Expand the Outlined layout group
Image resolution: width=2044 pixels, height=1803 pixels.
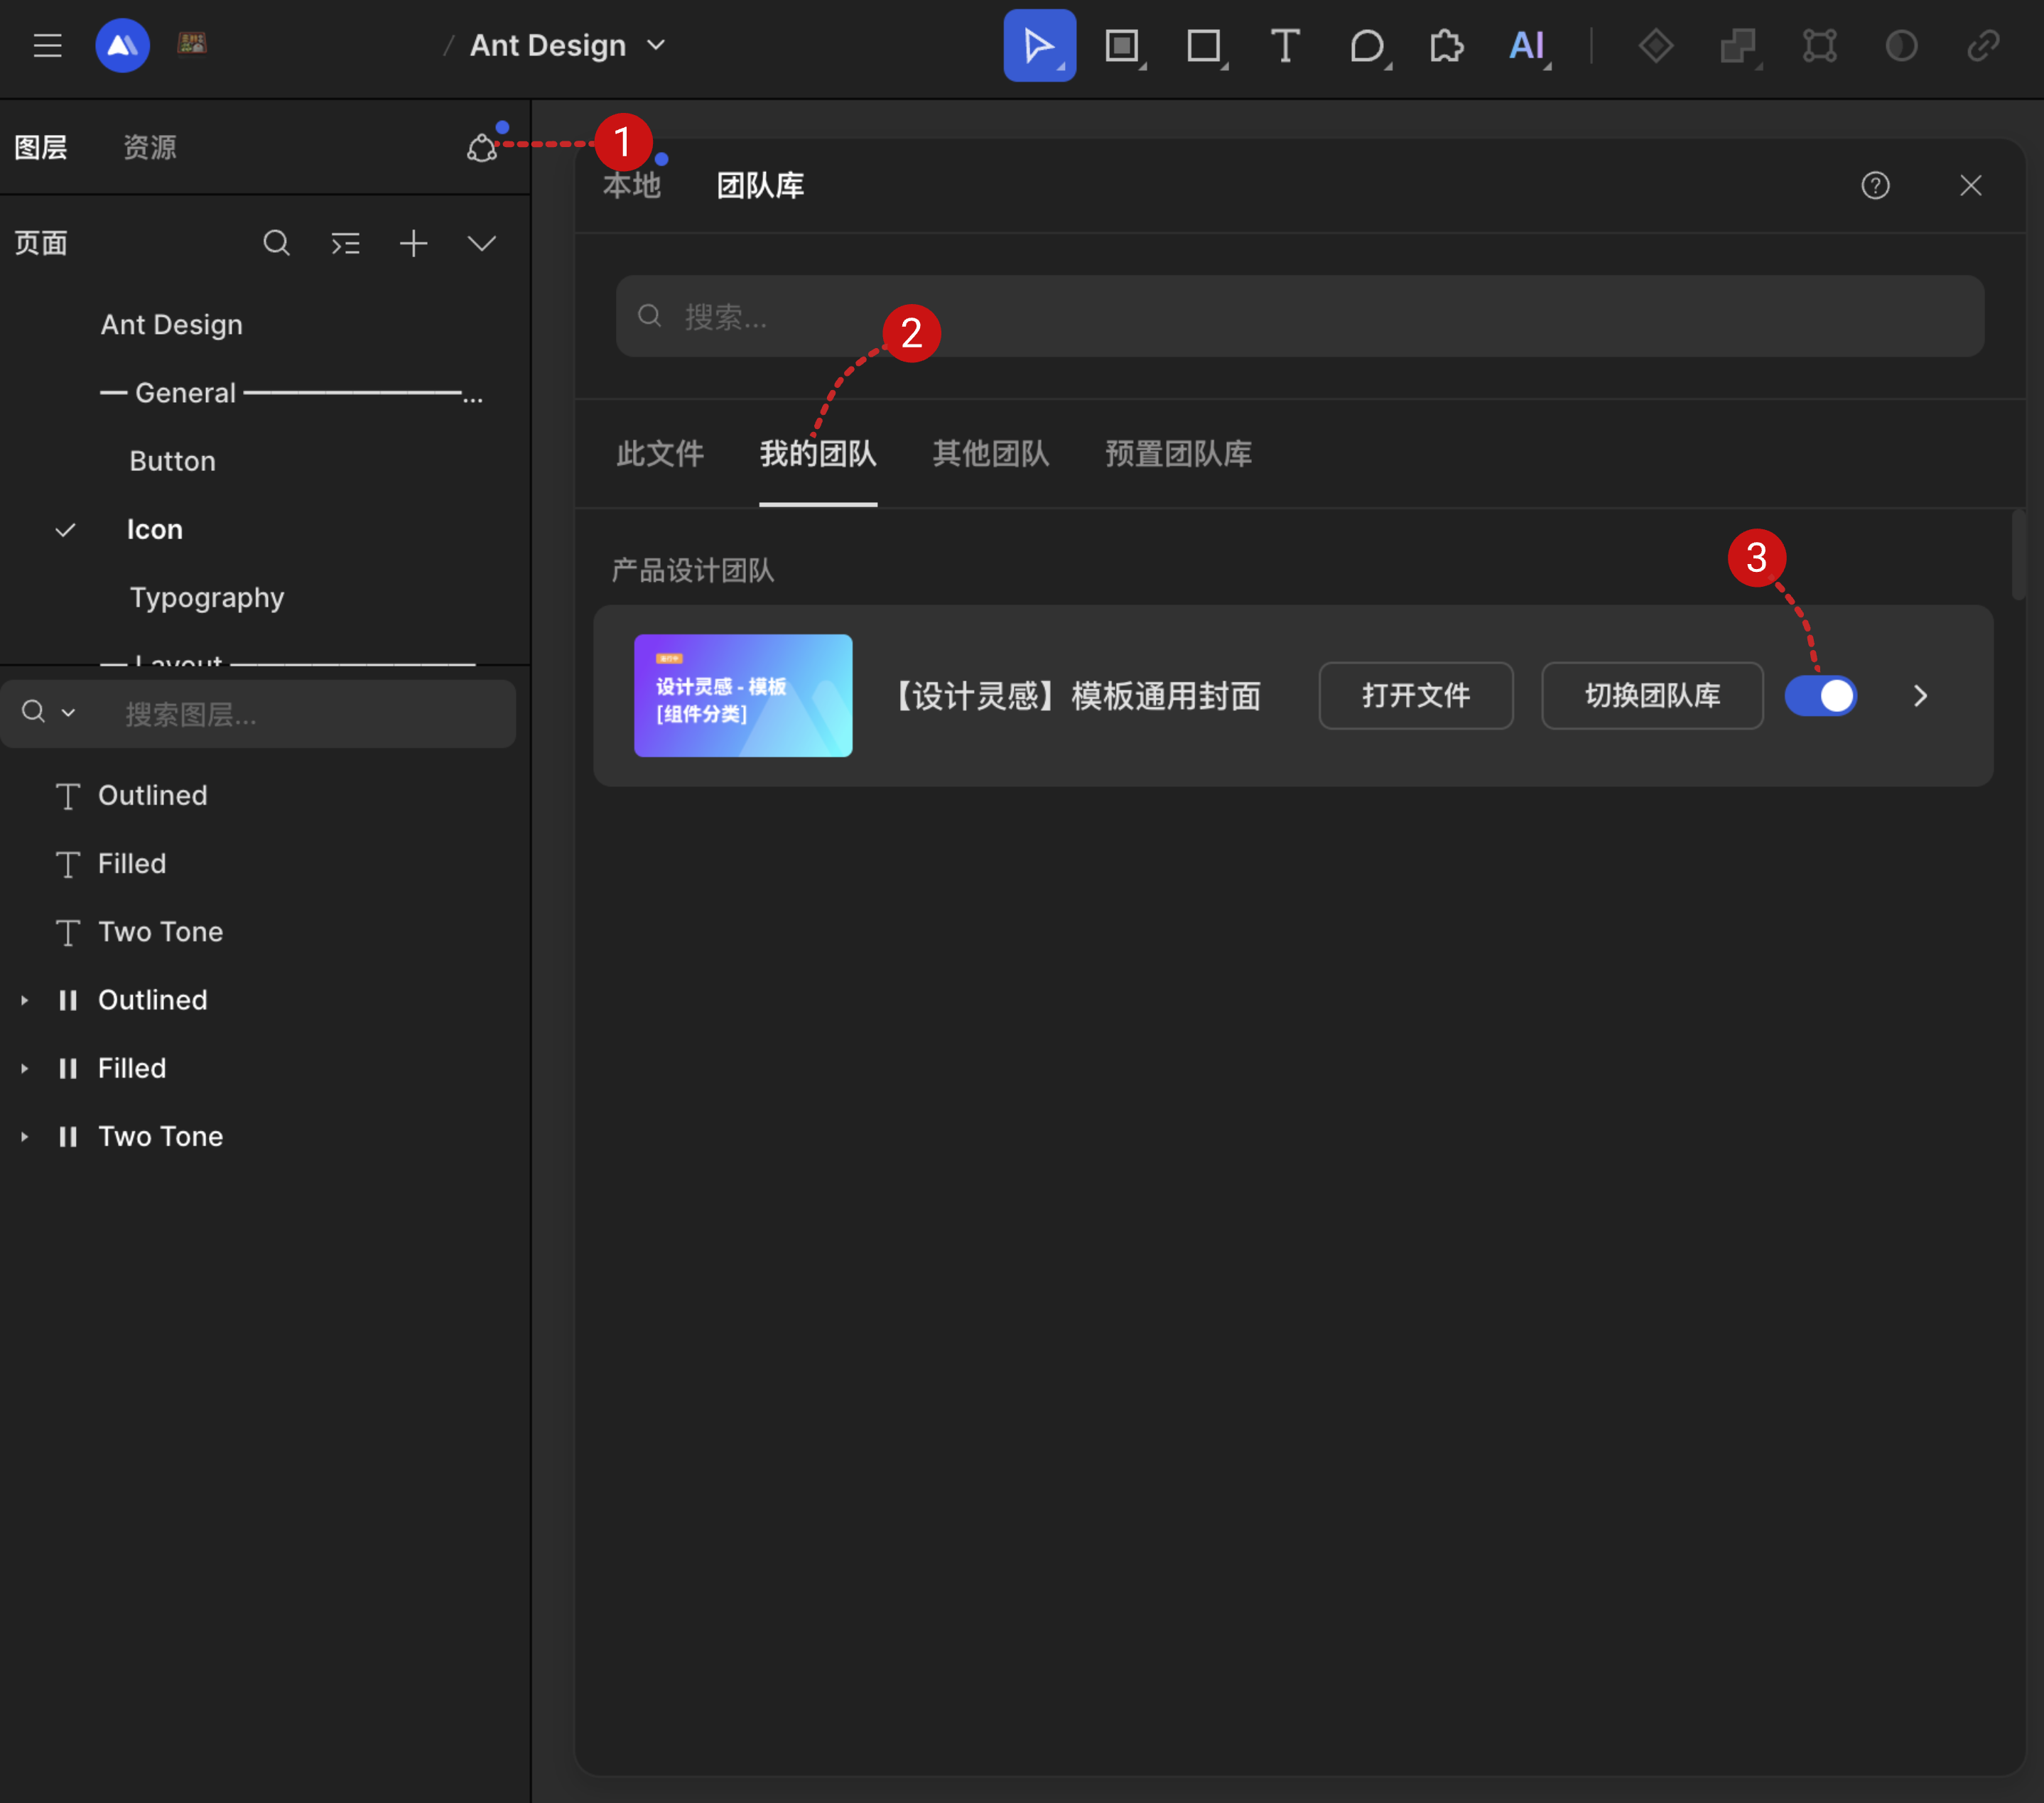25,1000
